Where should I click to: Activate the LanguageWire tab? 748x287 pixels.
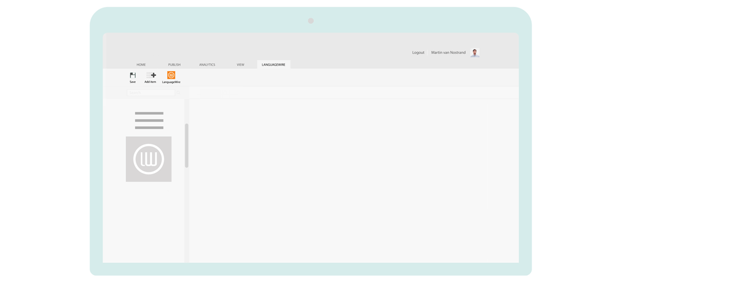[x=273, y=65]
